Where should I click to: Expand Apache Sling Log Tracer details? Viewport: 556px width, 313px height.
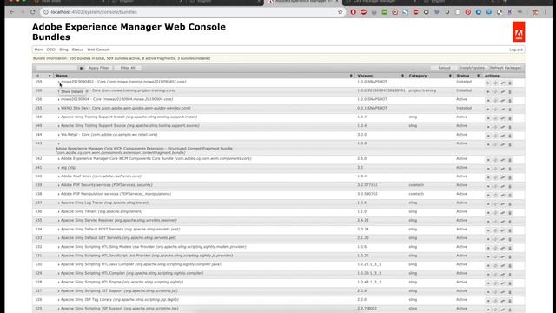[x=58, y=203]
